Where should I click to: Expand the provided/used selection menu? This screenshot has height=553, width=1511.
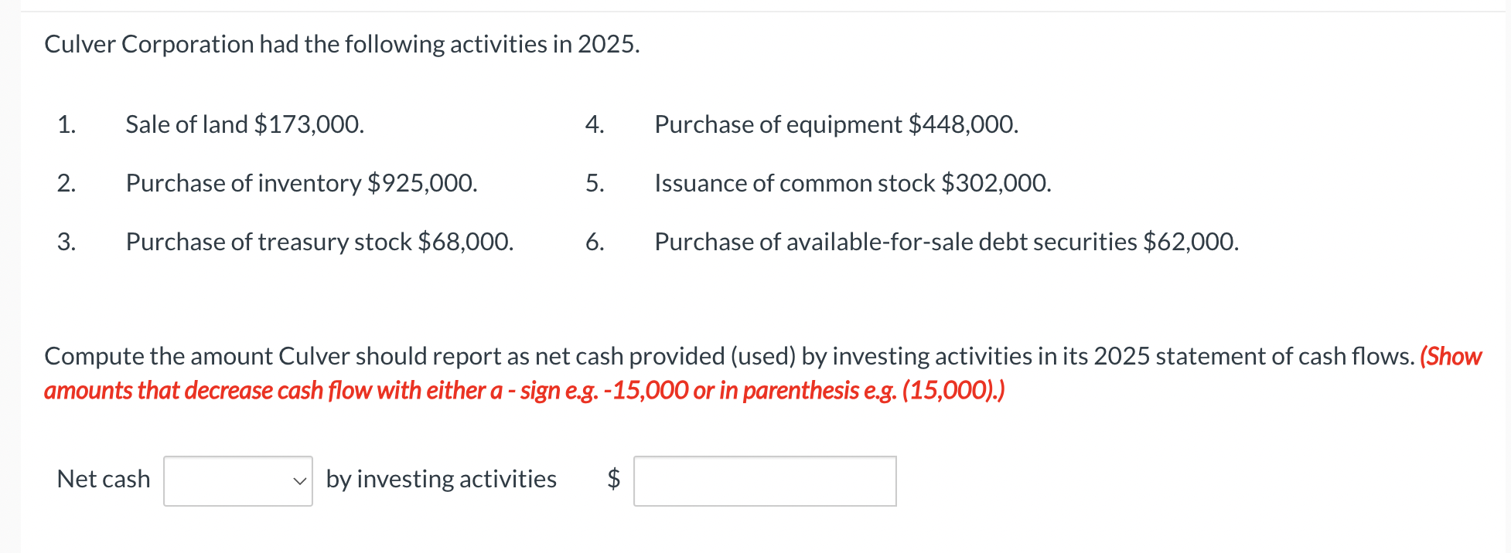pyautogui.click(x=237, y=480)
